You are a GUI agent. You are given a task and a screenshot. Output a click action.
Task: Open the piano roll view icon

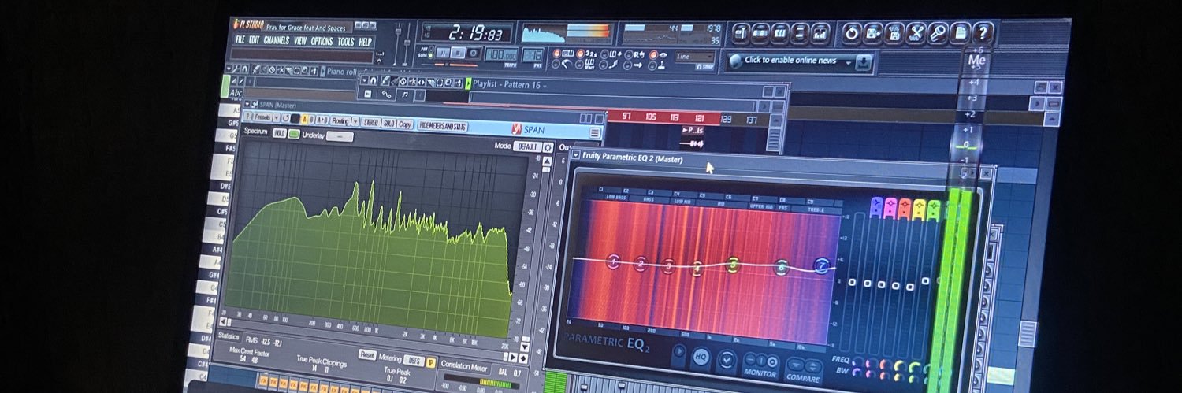click(x=780, y=33)
